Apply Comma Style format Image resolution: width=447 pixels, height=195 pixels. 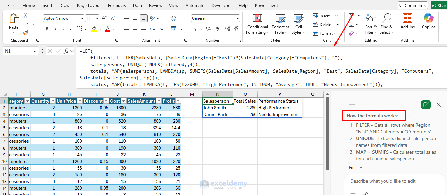[217, 29]
